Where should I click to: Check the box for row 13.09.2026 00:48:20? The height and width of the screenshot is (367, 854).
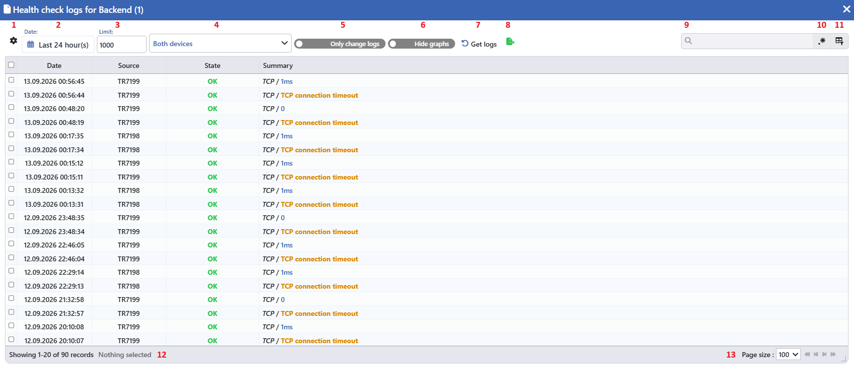click(11, 107)
